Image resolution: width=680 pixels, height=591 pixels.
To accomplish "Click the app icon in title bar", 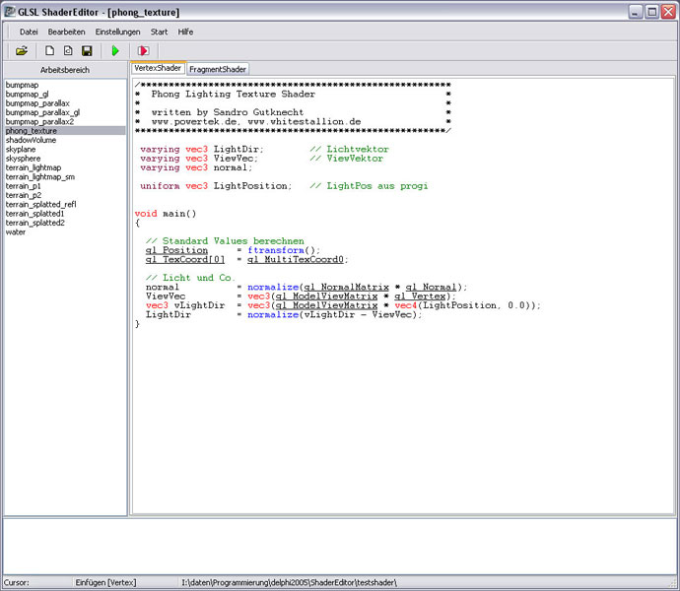I will pos(10,11).
